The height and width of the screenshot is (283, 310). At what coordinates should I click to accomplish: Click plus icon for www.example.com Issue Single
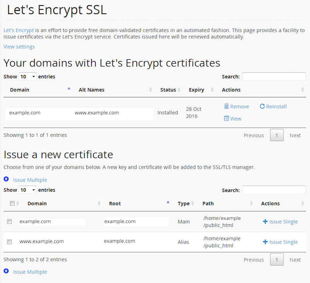tap(265, 242)
